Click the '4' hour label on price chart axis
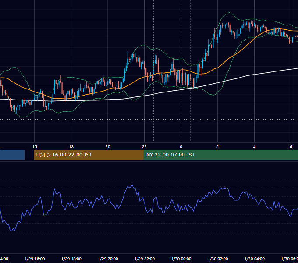Image resolution: width=298 pixels, height=263 pixels. (254, 147)
